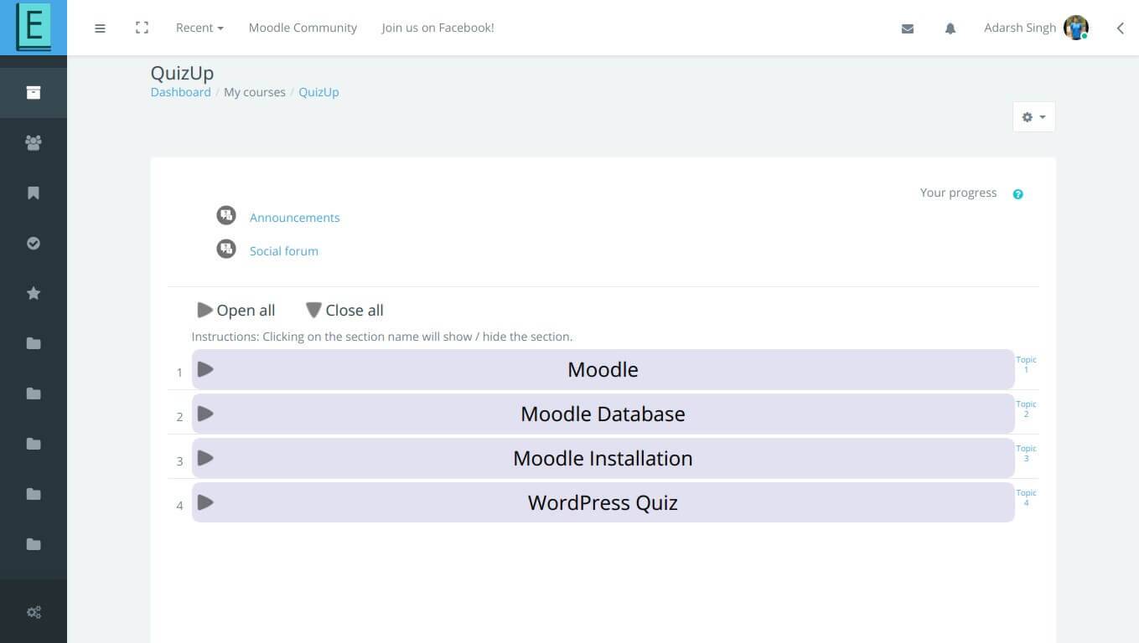1139x643 pixels.
Task: Open the Moodle Community menu link
Action: coord(303,28)
